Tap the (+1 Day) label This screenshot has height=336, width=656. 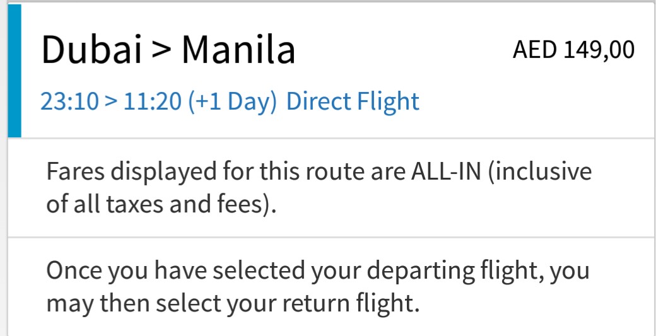coord(233,102)
